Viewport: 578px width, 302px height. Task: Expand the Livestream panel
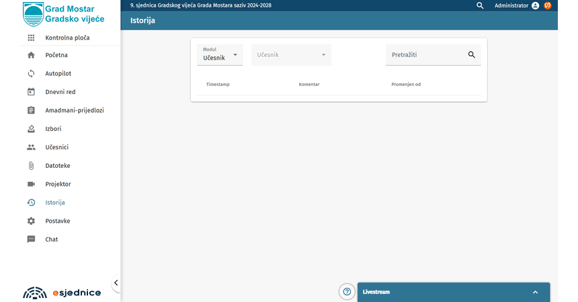coord(535,292)
